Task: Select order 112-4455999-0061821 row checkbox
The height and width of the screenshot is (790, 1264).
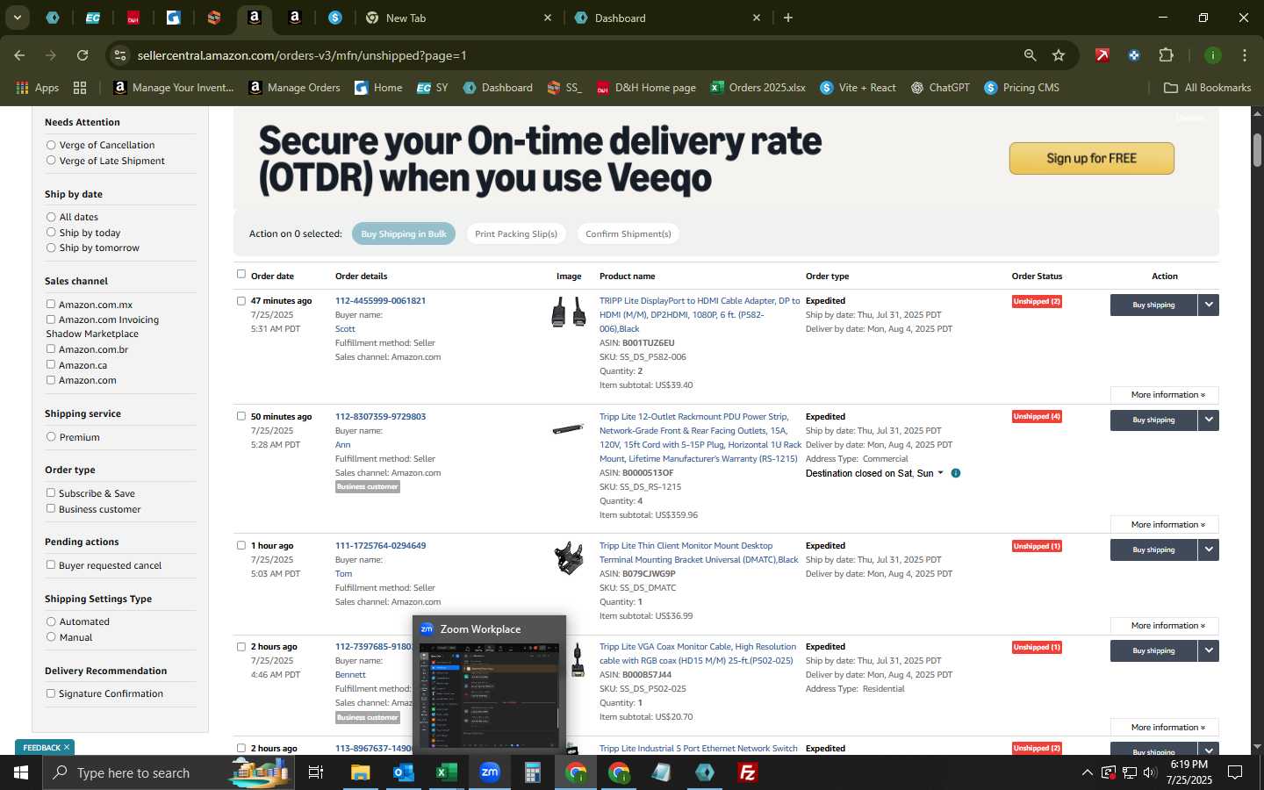Action: point(241,300)
